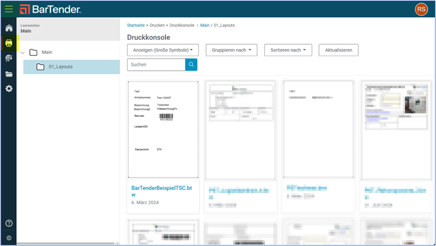436x246 pixels.
Task: Open the hamburger menu
Action: click(x=9, y=9)
